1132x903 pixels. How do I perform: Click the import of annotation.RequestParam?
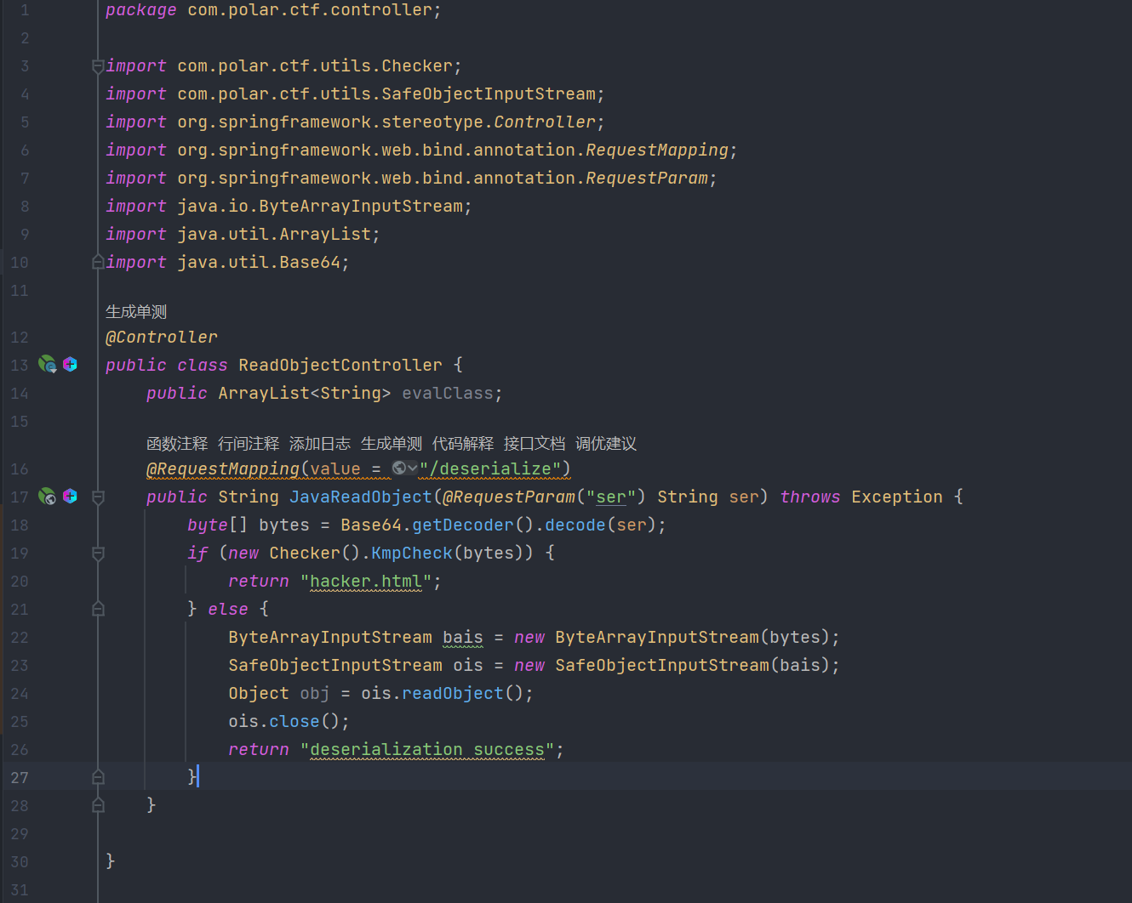(411, 178)
